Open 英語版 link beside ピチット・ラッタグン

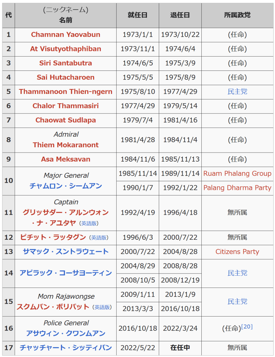point(99,238)
